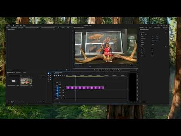Go to In point in Program Monitor

coord(101,70)
